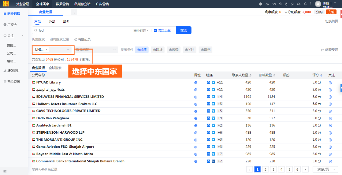Click the user avatar picture

(x=318, y=4)
